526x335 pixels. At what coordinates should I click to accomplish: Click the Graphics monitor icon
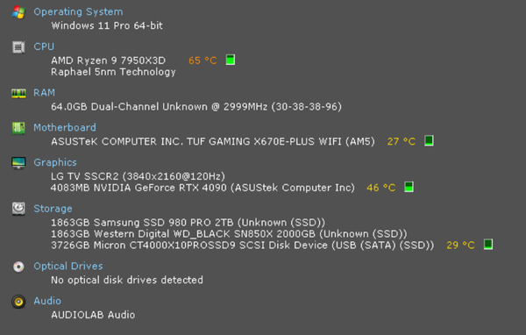click(18, 163)
